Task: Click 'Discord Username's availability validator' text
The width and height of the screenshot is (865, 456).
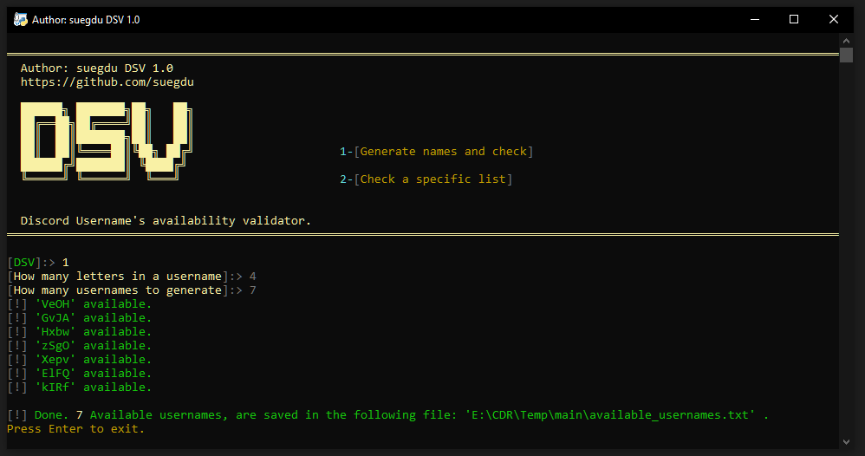Action: tap(166, 221)
